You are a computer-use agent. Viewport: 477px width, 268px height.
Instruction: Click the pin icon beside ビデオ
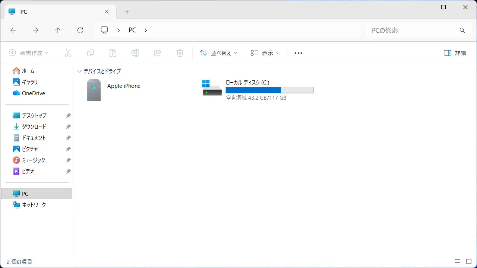click(68, 172)
